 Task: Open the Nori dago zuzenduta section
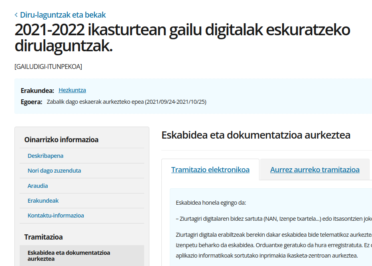54,170
